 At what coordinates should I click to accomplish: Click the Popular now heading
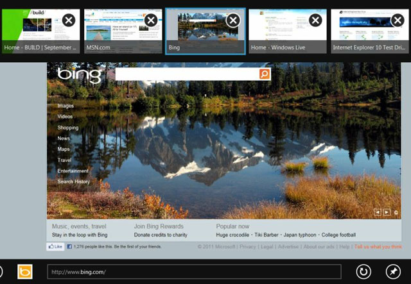232,226
